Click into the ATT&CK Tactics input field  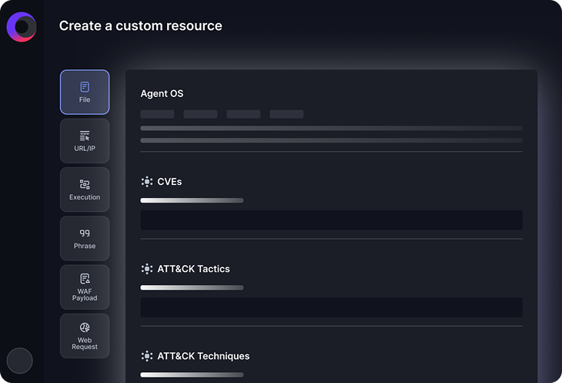[x=331, y=307]
